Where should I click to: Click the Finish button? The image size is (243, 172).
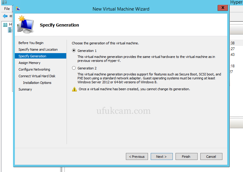(x=186, y=157)
